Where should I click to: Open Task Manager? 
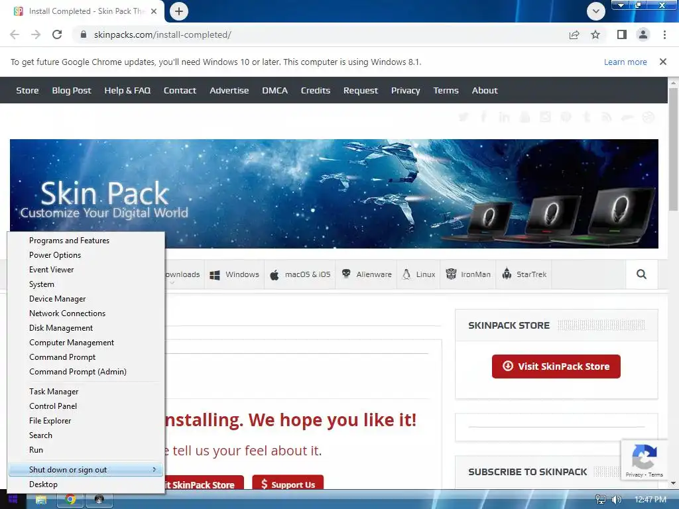coord(54,391)
